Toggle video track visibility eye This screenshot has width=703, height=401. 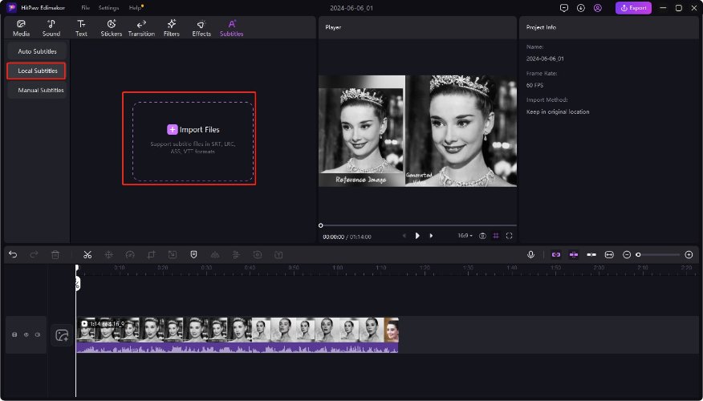(x=26, y=334)
